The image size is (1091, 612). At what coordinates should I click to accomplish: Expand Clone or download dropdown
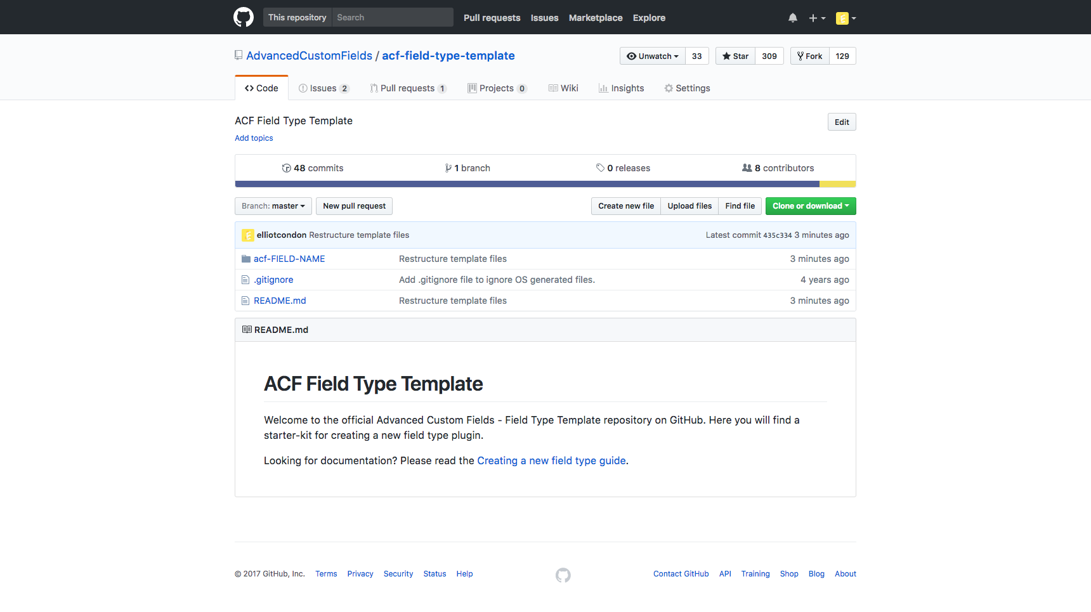[811, 206]
